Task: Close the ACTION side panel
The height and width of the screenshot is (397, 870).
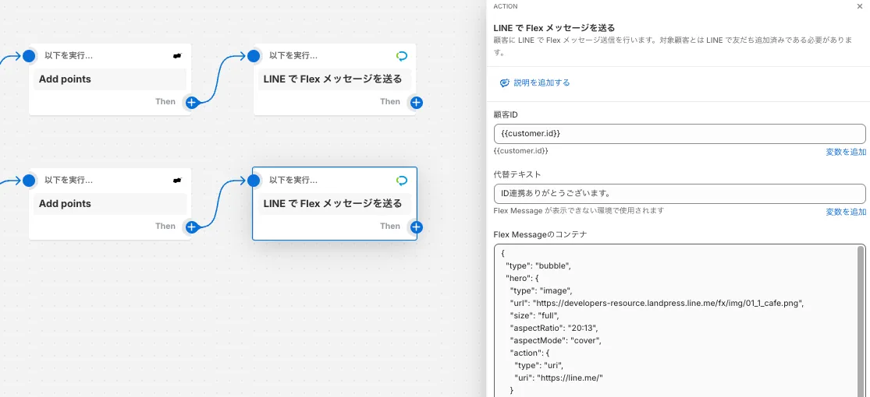Action: [x=859, y=6]
